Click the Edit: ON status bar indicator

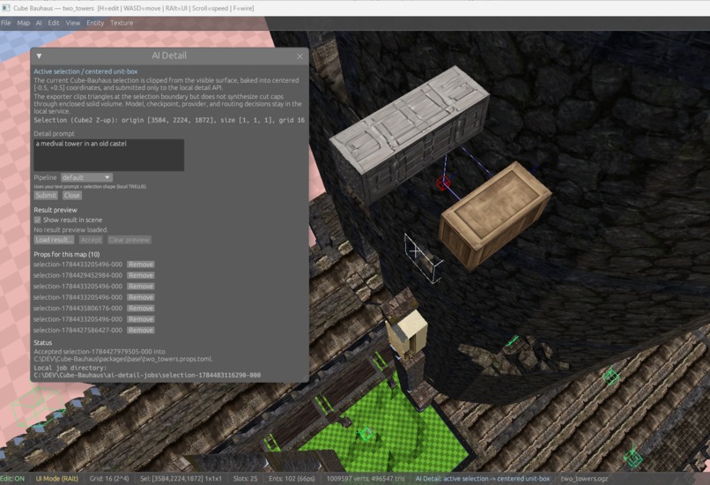(12, 478)
